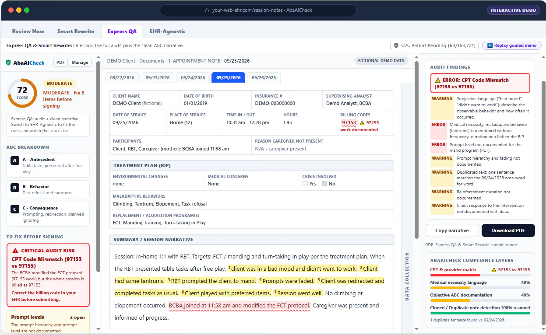Click the Replay guided demo button
Image resolution: width=546 pixels, height=335 pixels.
[x=512, y=45]
